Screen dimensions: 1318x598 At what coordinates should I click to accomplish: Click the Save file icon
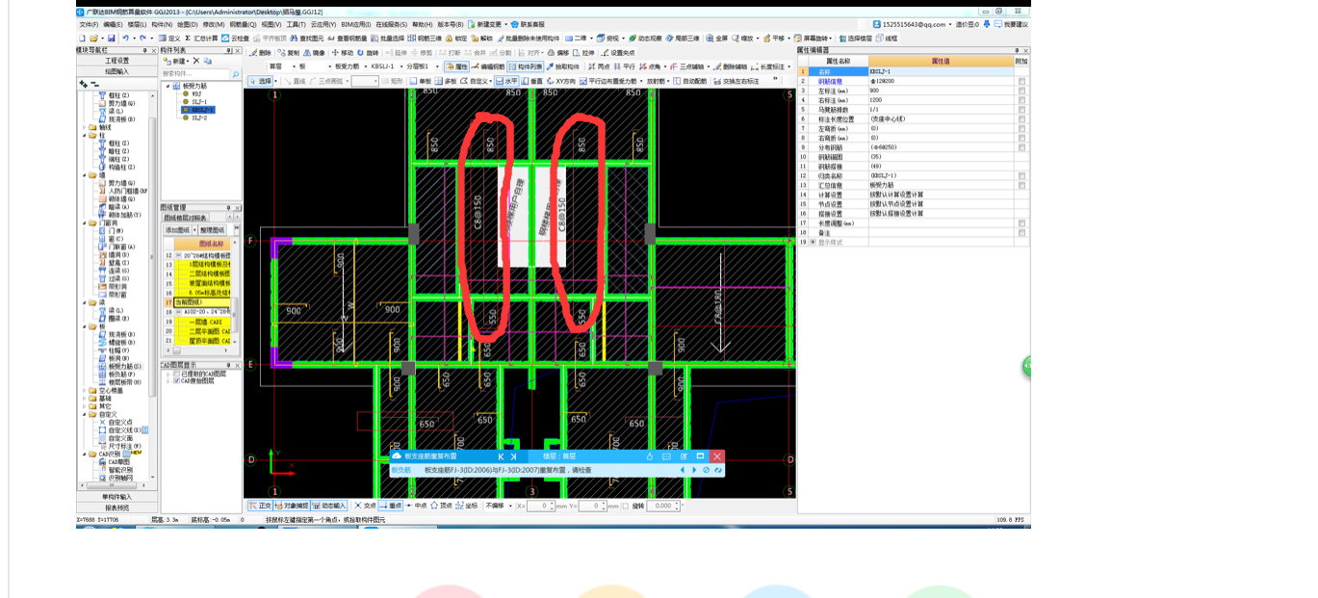point(113,39)
